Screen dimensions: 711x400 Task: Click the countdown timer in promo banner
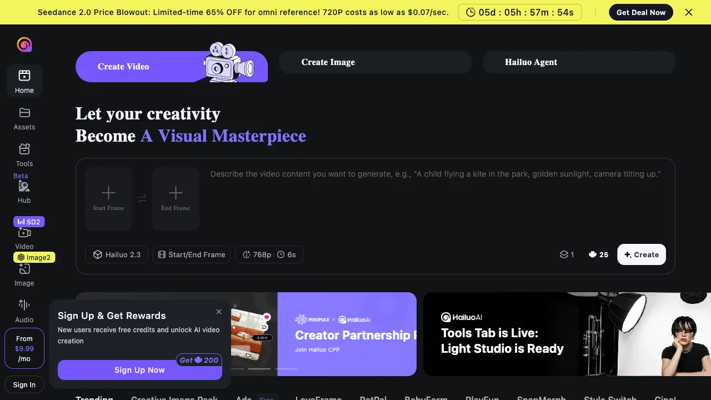pos(520,12)
